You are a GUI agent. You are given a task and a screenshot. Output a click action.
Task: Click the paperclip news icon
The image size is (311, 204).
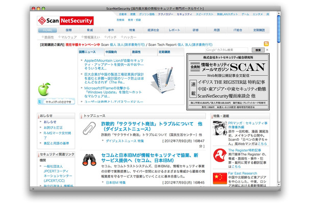90,127
